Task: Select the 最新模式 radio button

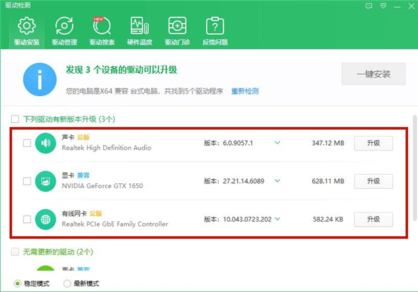Action: pyautogui.click(x=68, y=284)
